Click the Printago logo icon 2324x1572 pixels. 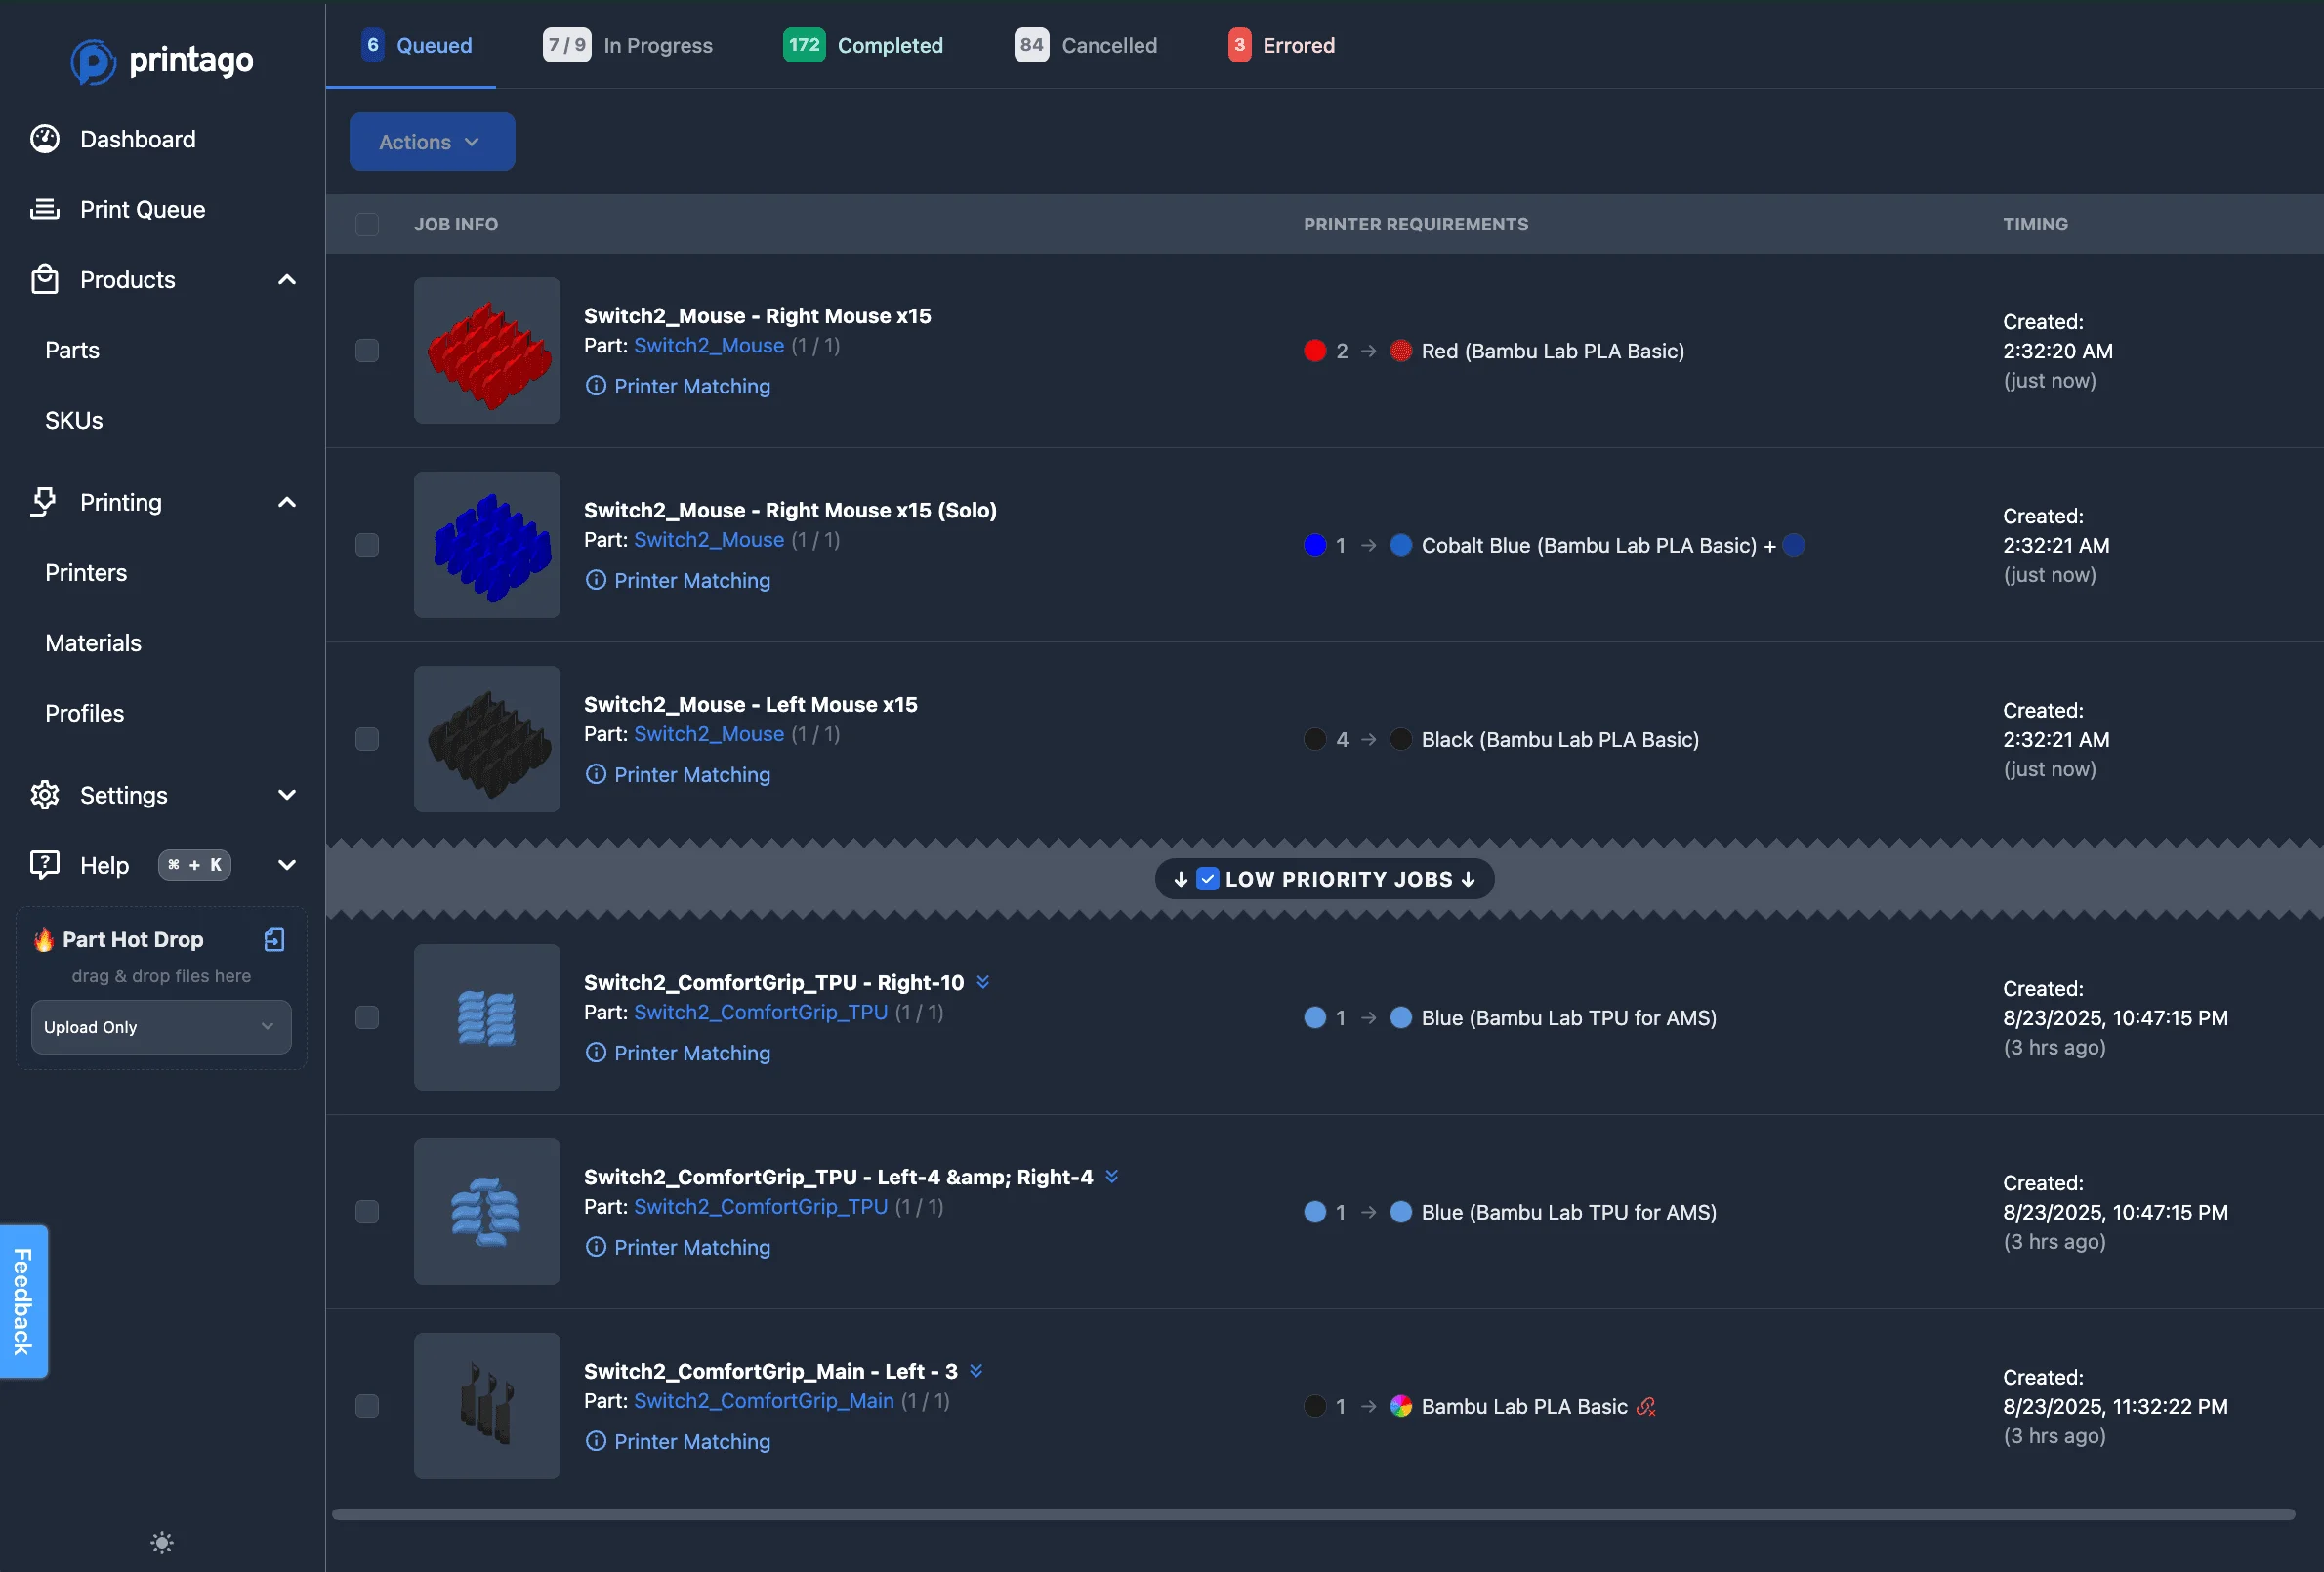tap(93, 62)
